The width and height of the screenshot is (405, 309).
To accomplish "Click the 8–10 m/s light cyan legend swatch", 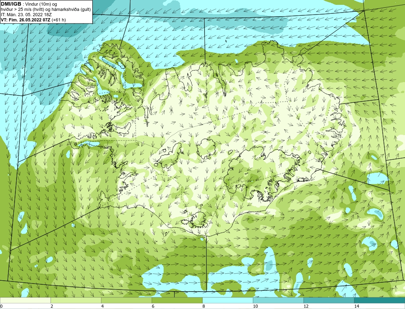I will tap(228, 300).
